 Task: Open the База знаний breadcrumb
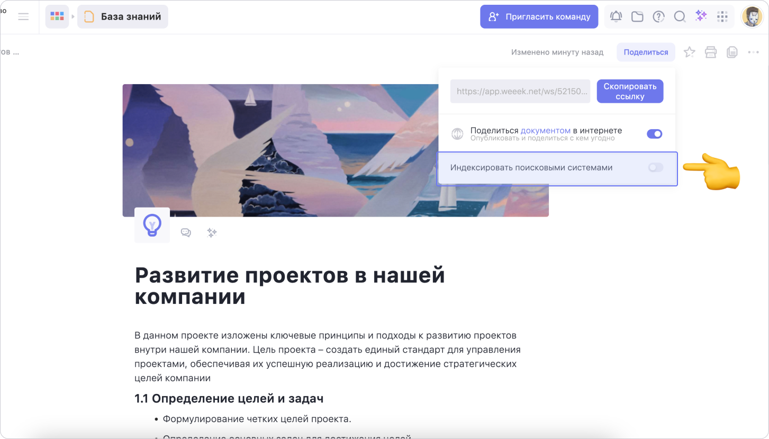[123, 17]
